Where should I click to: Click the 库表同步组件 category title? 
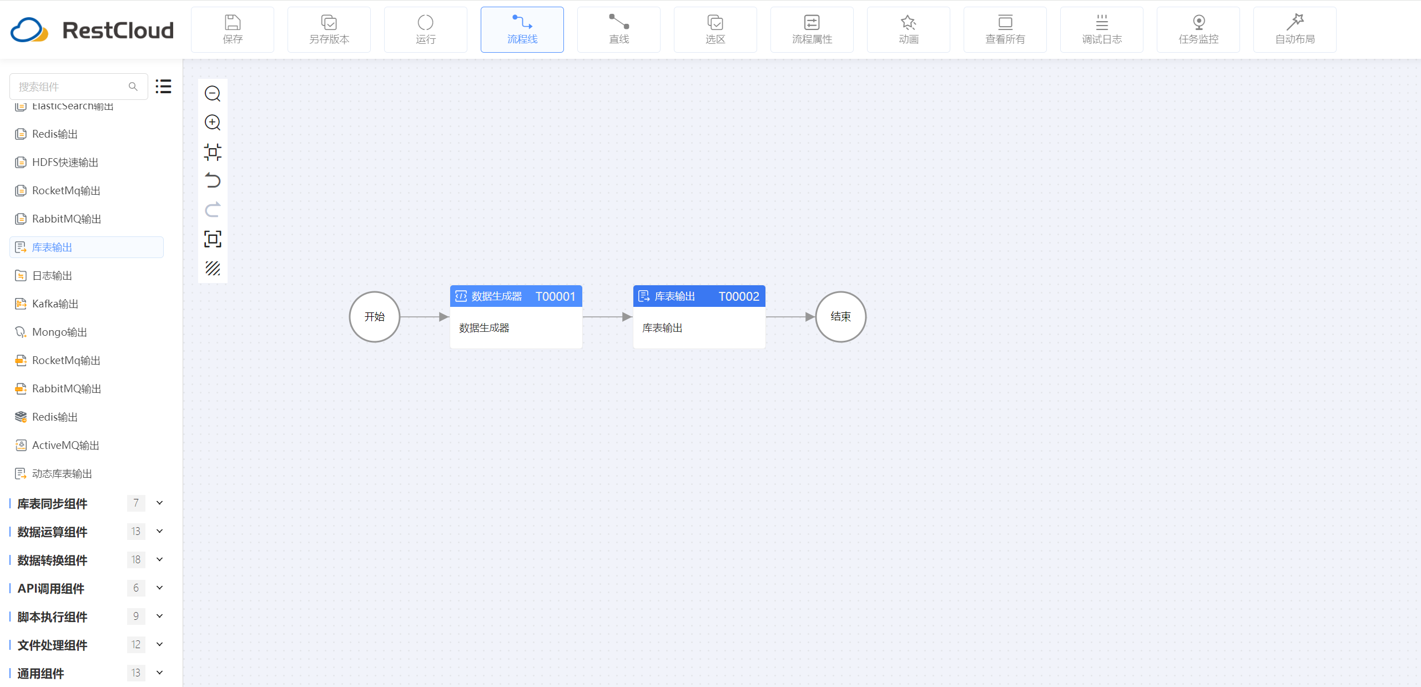tap(52, 503)
